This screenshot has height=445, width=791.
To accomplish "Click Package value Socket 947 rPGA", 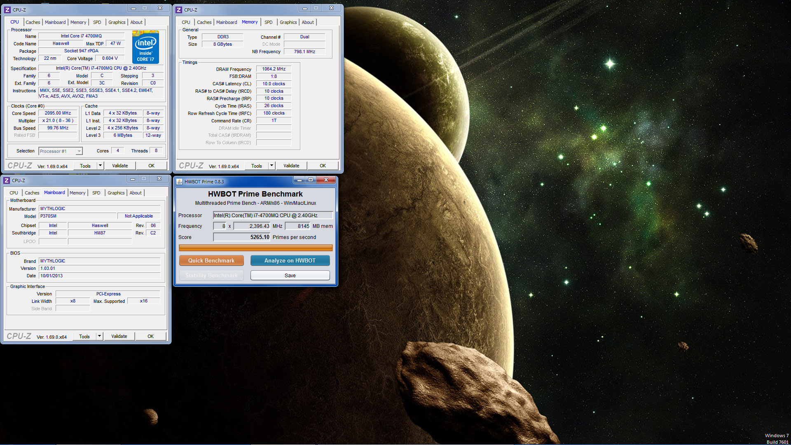I will pyautogui.click(x=81, y=51).
